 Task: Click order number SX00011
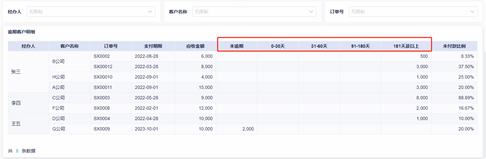103,87
